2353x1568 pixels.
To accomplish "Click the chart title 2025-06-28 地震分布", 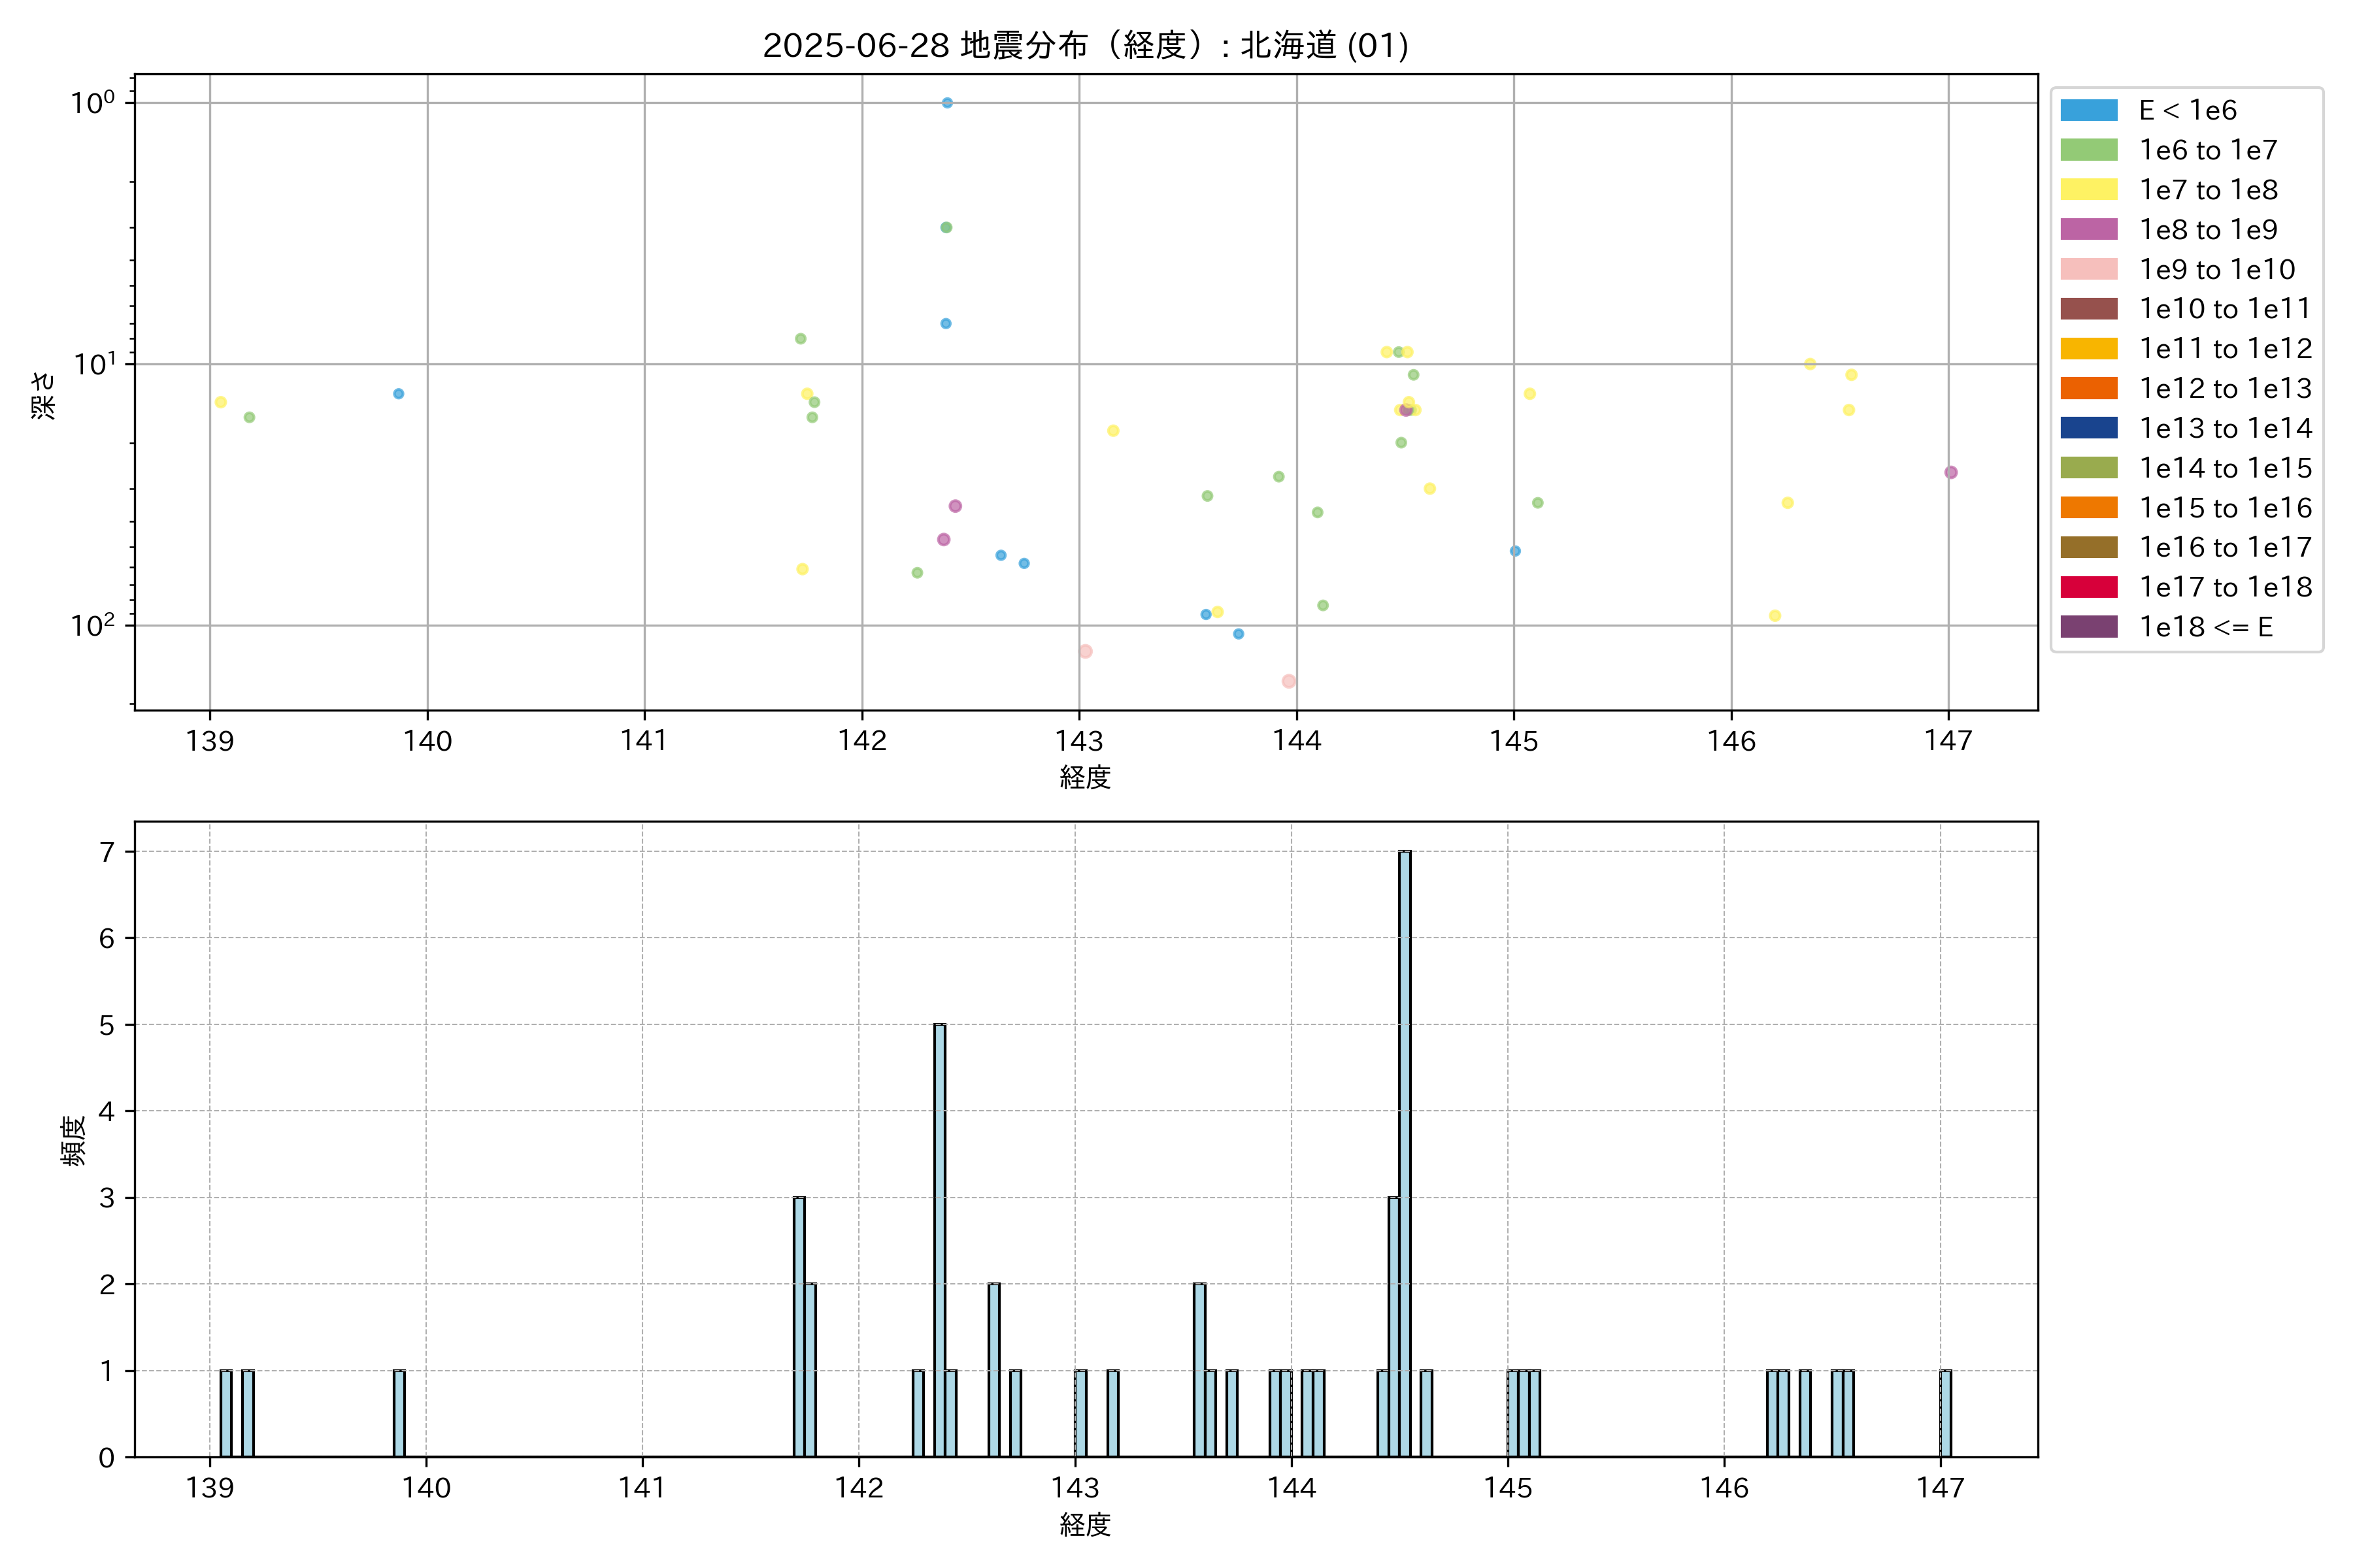I will (1084, 45).
